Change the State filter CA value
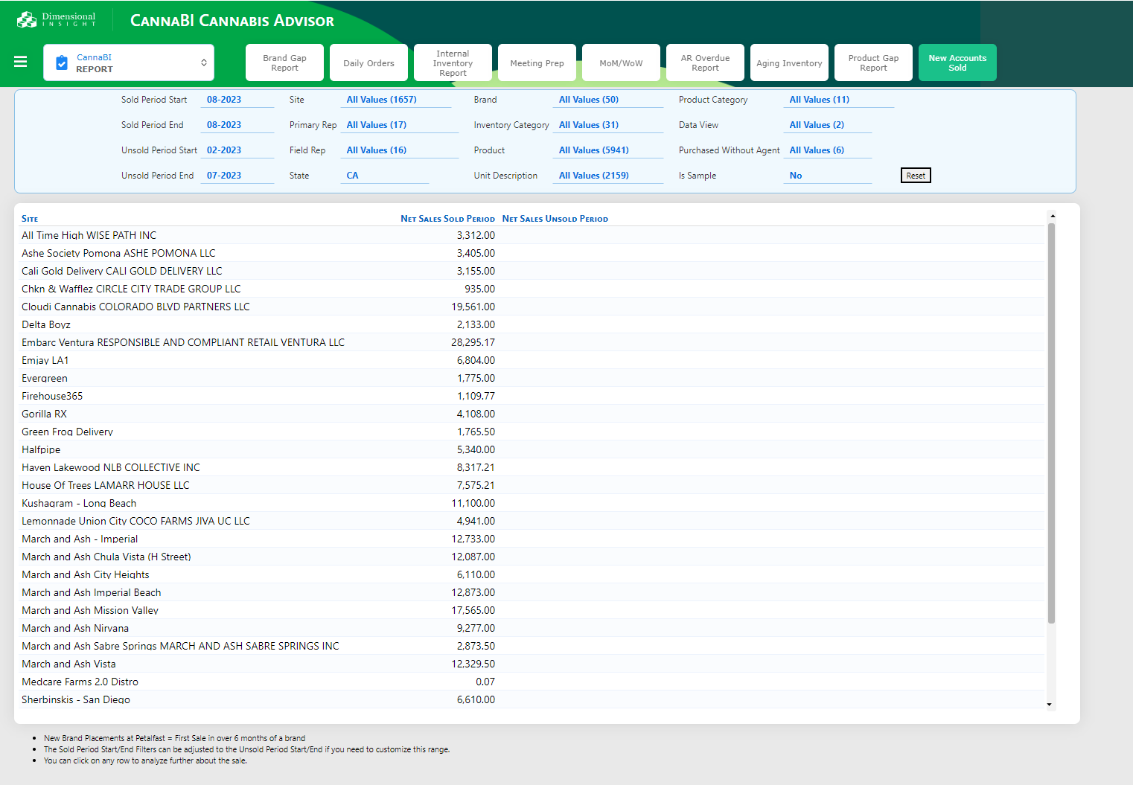 click(385, 176)
